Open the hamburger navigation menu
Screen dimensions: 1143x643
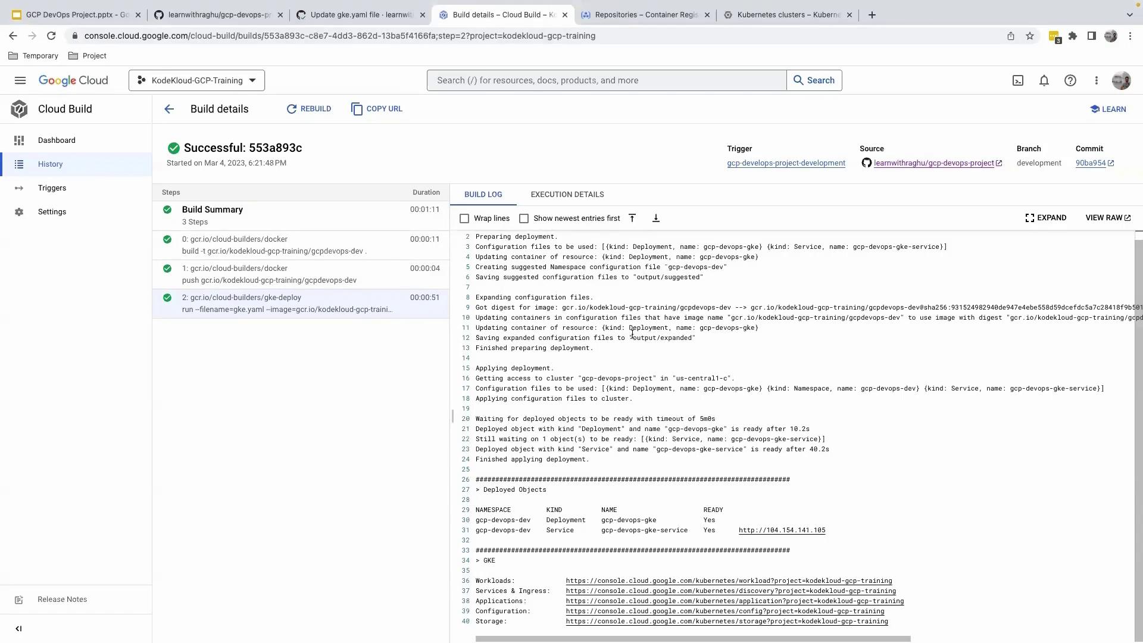(20, 80)
